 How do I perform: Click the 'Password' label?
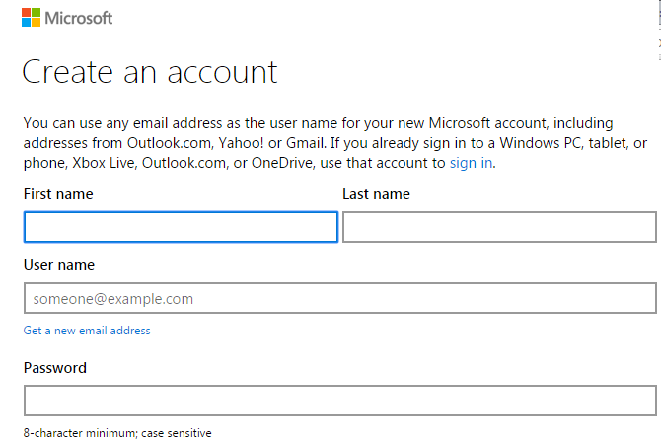(x=55, y=368)
